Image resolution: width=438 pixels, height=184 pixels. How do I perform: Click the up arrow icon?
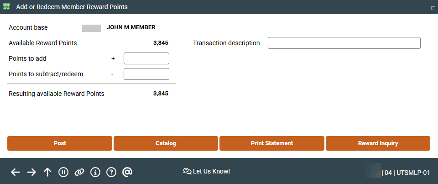(x=47, y=172)
